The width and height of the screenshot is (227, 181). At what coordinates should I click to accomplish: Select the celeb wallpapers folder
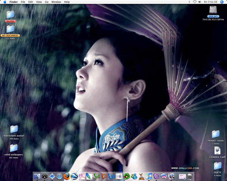tap(14, 148)
